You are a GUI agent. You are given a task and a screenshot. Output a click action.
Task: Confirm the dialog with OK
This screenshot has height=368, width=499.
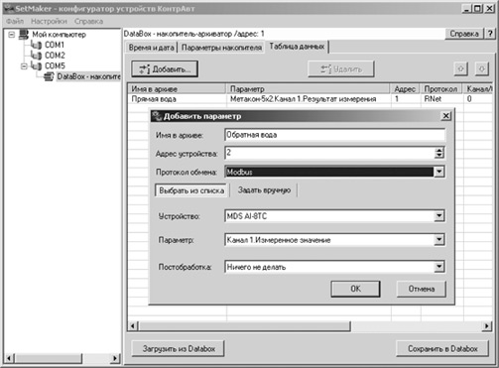pos(355,289)
